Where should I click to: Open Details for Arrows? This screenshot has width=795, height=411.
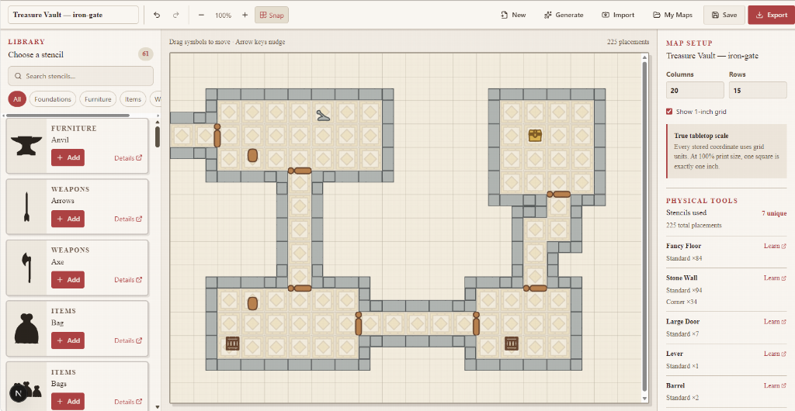pyautogui.click(x=128, y=219)
